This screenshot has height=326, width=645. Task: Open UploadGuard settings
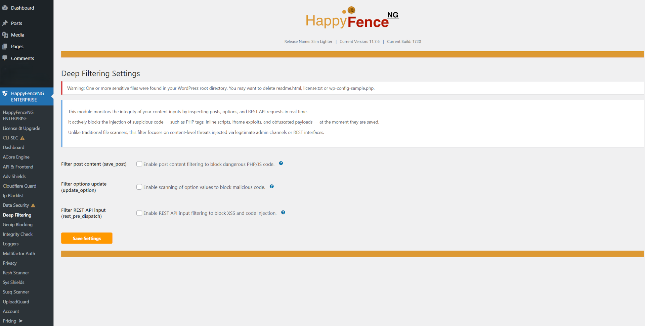click(16, 302)
